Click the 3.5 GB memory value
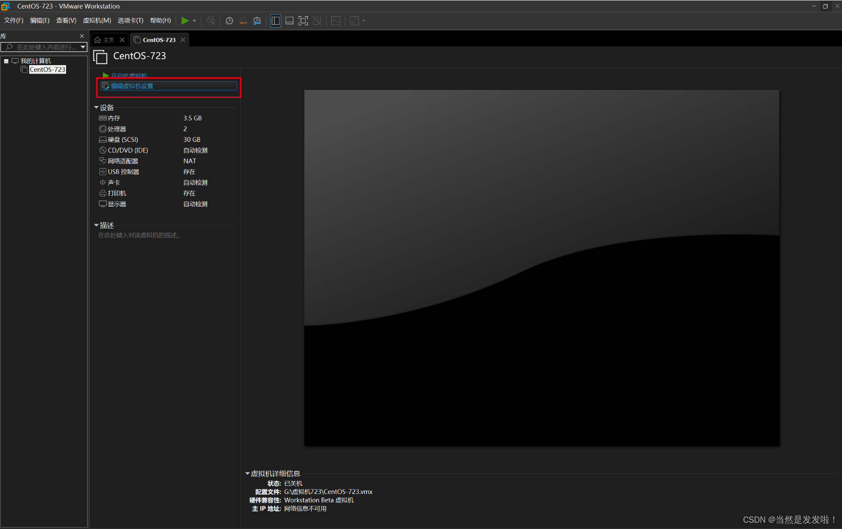The width and height of the screenshot is (842, 529). click(192, 118)
